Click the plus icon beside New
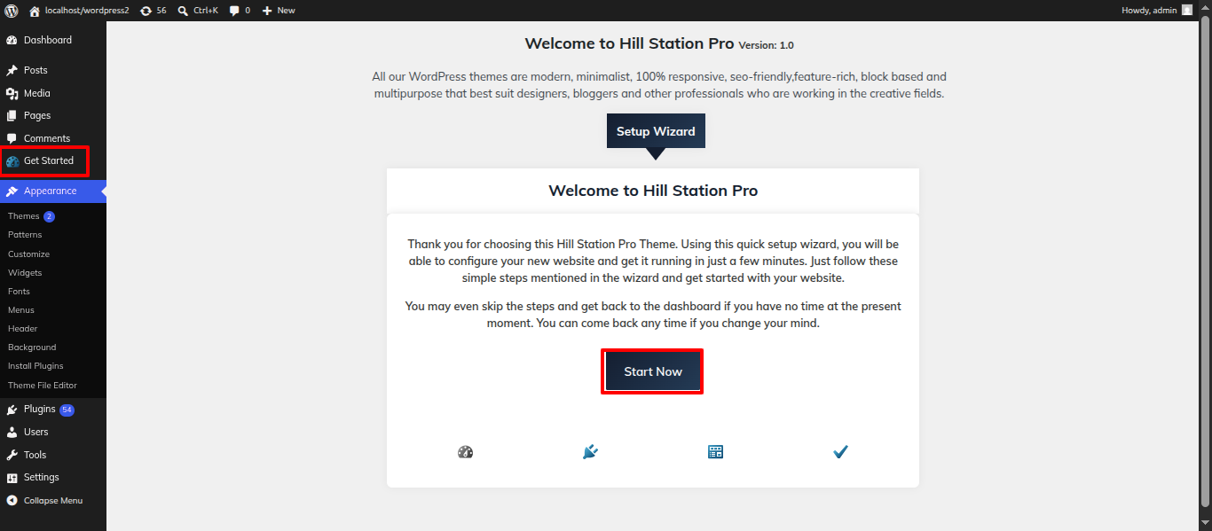The width and height of the screenshot is (1212, 531). pyautogui.click(x=267, y=11)
